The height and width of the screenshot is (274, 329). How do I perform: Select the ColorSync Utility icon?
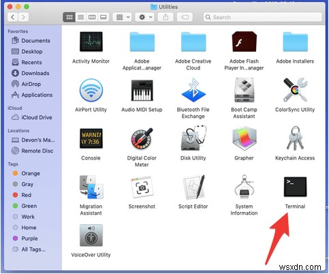point(295,90)
